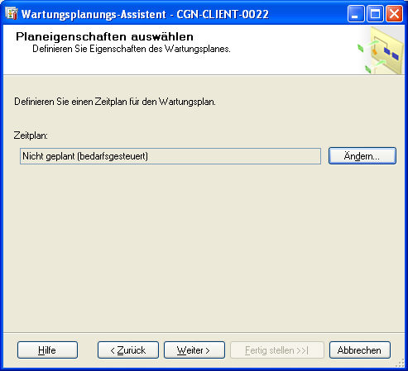Open schedule dialog via Ändern button
The height and width of the screenshot is (371, 408).
[362, 156]
